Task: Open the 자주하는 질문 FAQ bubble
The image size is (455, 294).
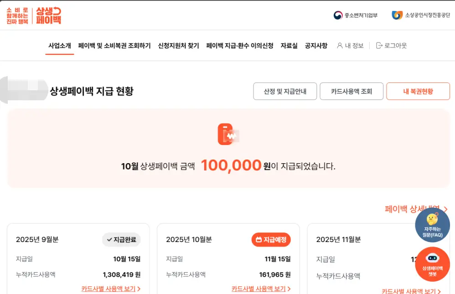Action: pyautogui.click(x=432, y=225)
